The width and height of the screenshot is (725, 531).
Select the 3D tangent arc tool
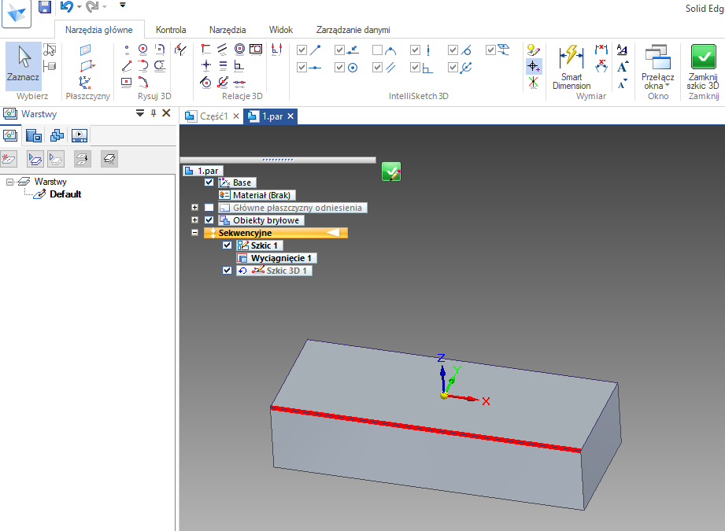(x=142, y=66)
